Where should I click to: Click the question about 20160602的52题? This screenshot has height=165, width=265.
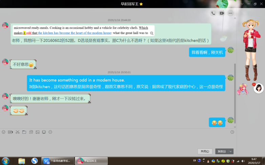[110, 40]
